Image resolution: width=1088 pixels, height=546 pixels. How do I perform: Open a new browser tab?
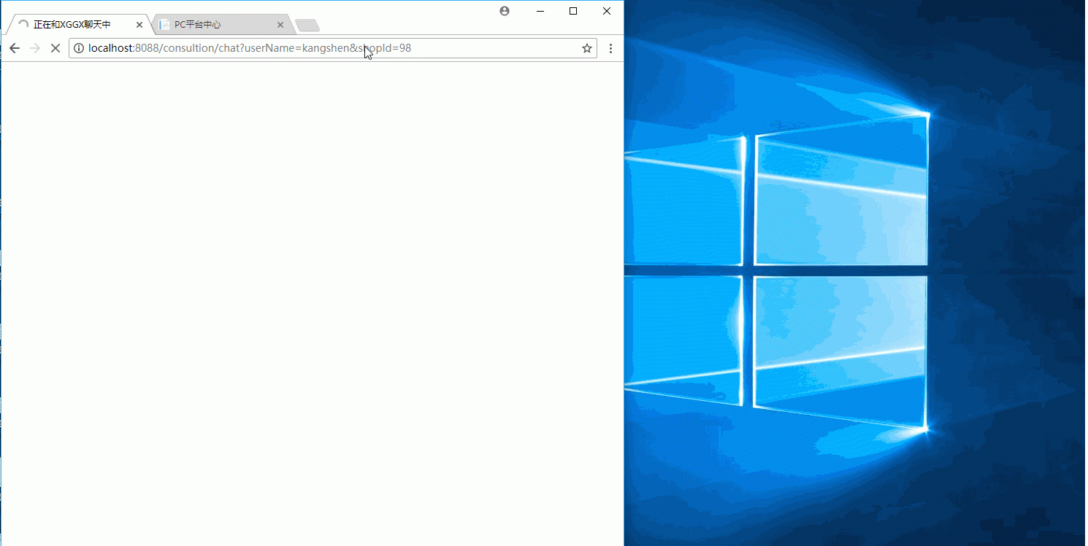click(307, 26)
